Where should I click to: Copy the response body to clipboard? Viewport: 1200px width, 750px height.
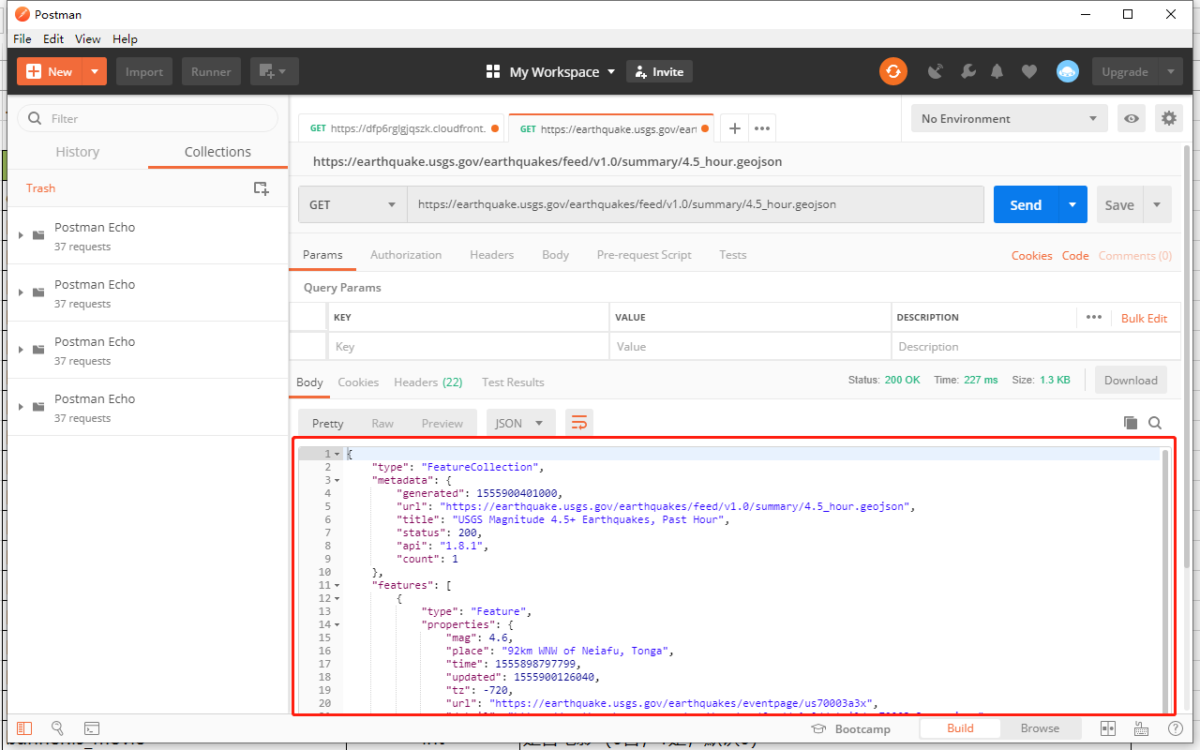(1130, 422)
